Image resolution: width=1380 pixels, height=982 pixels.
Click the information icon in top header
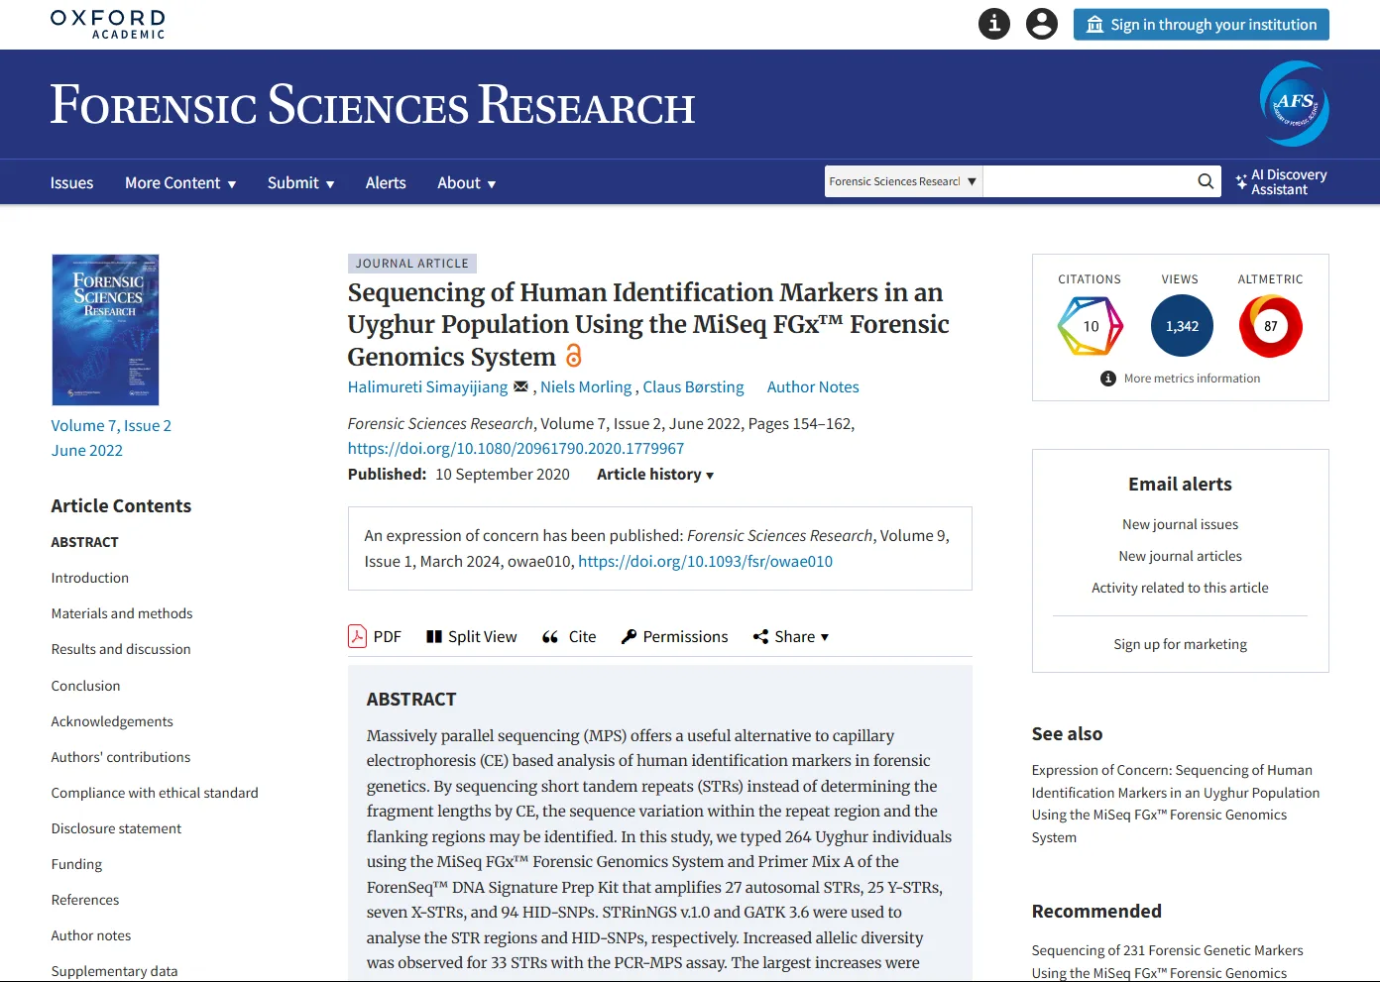pos(993,24)
